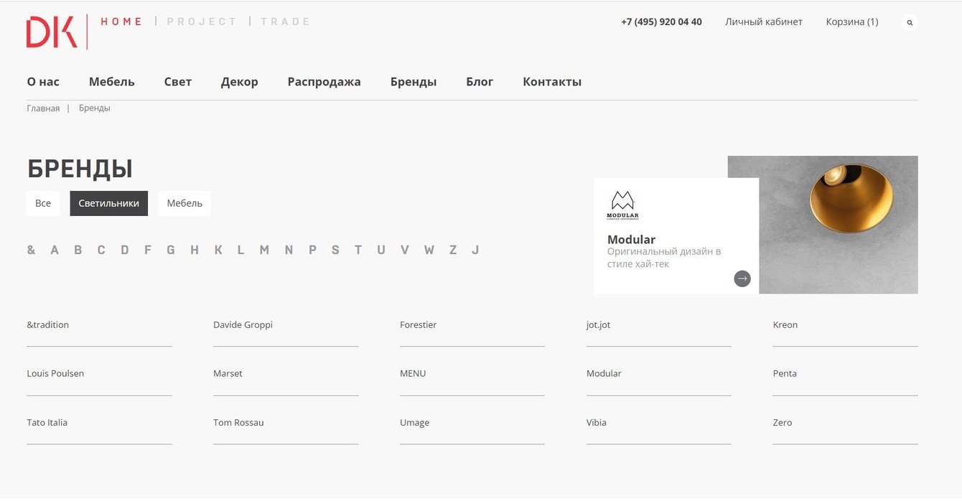
Task: Select the Мебель brand filter
Action: (x=185, y=203)
